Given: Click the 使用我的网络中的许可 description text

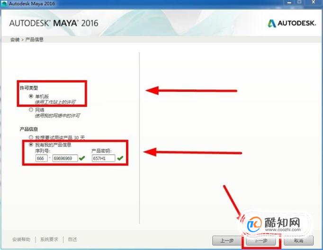Looking at the screenshot, I should click(x=57, y=116).
